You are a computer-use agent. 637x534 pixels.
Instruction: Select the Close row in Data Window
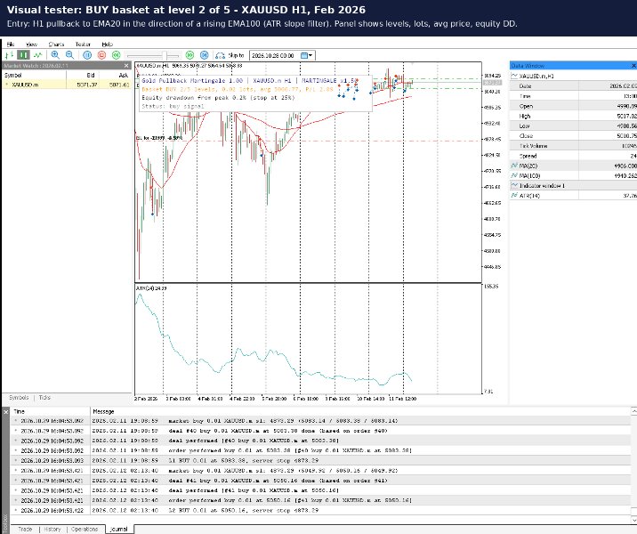[x=573, y=136]
